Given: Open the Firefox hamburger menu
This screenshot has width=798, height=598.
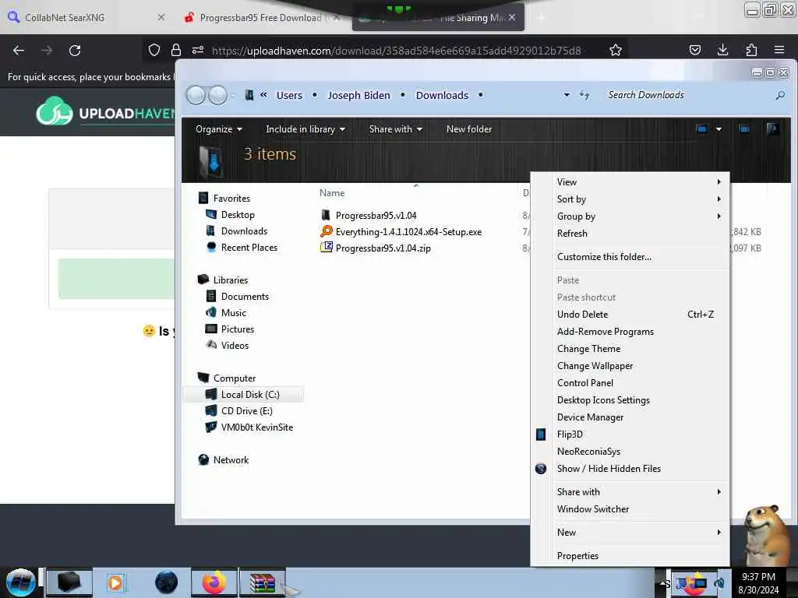Looking at the screenshot, I should 779,50.
